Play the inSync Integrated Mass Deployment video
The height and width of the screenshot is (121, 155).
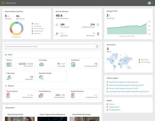(52, 119)
